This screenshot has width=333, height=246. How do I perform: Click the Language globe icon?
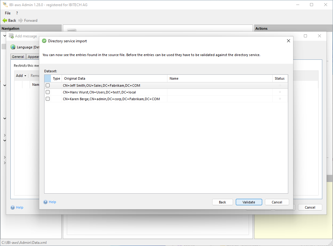click(13, 47)
